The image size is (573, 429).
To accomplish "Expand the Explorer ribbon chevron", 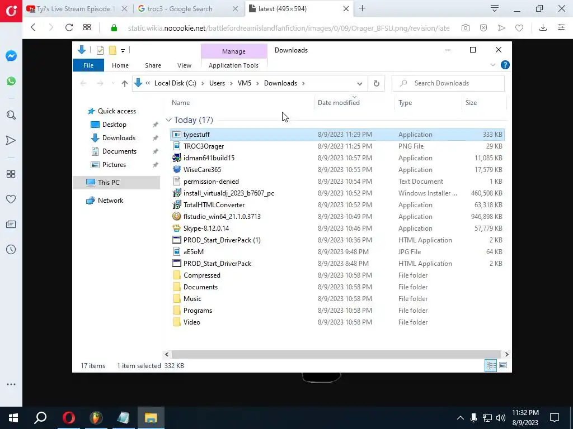I will click(492, 65).
